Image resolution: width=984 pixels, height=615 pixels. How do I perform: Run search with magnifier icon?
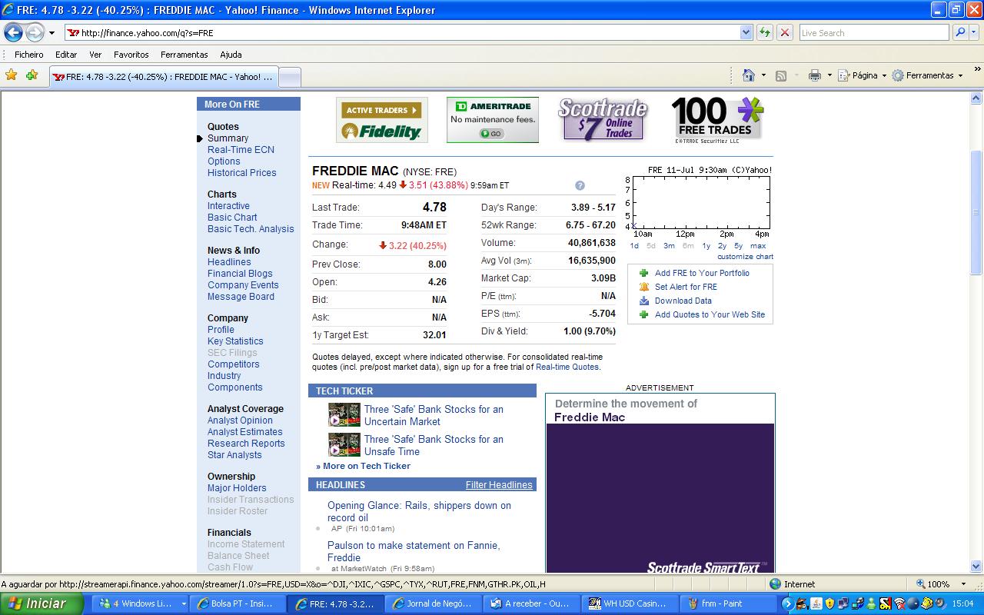(x=959, y=32)
